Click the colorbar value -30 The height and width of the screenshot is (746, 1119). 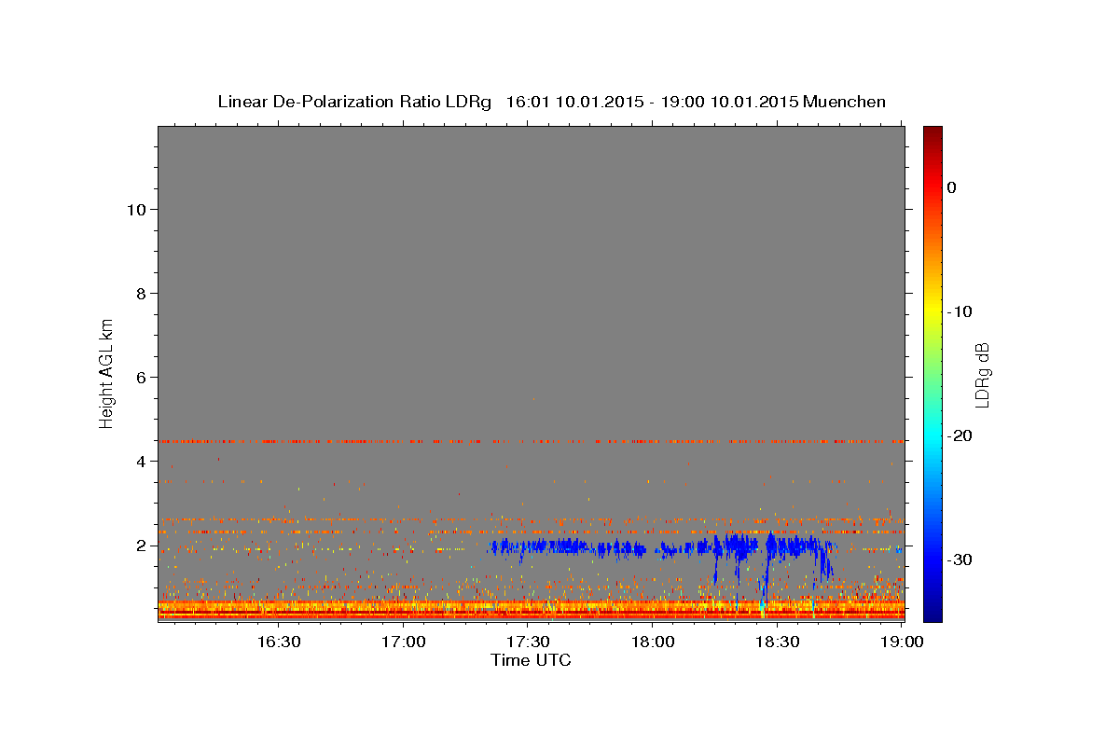click(x=960, y=559)
